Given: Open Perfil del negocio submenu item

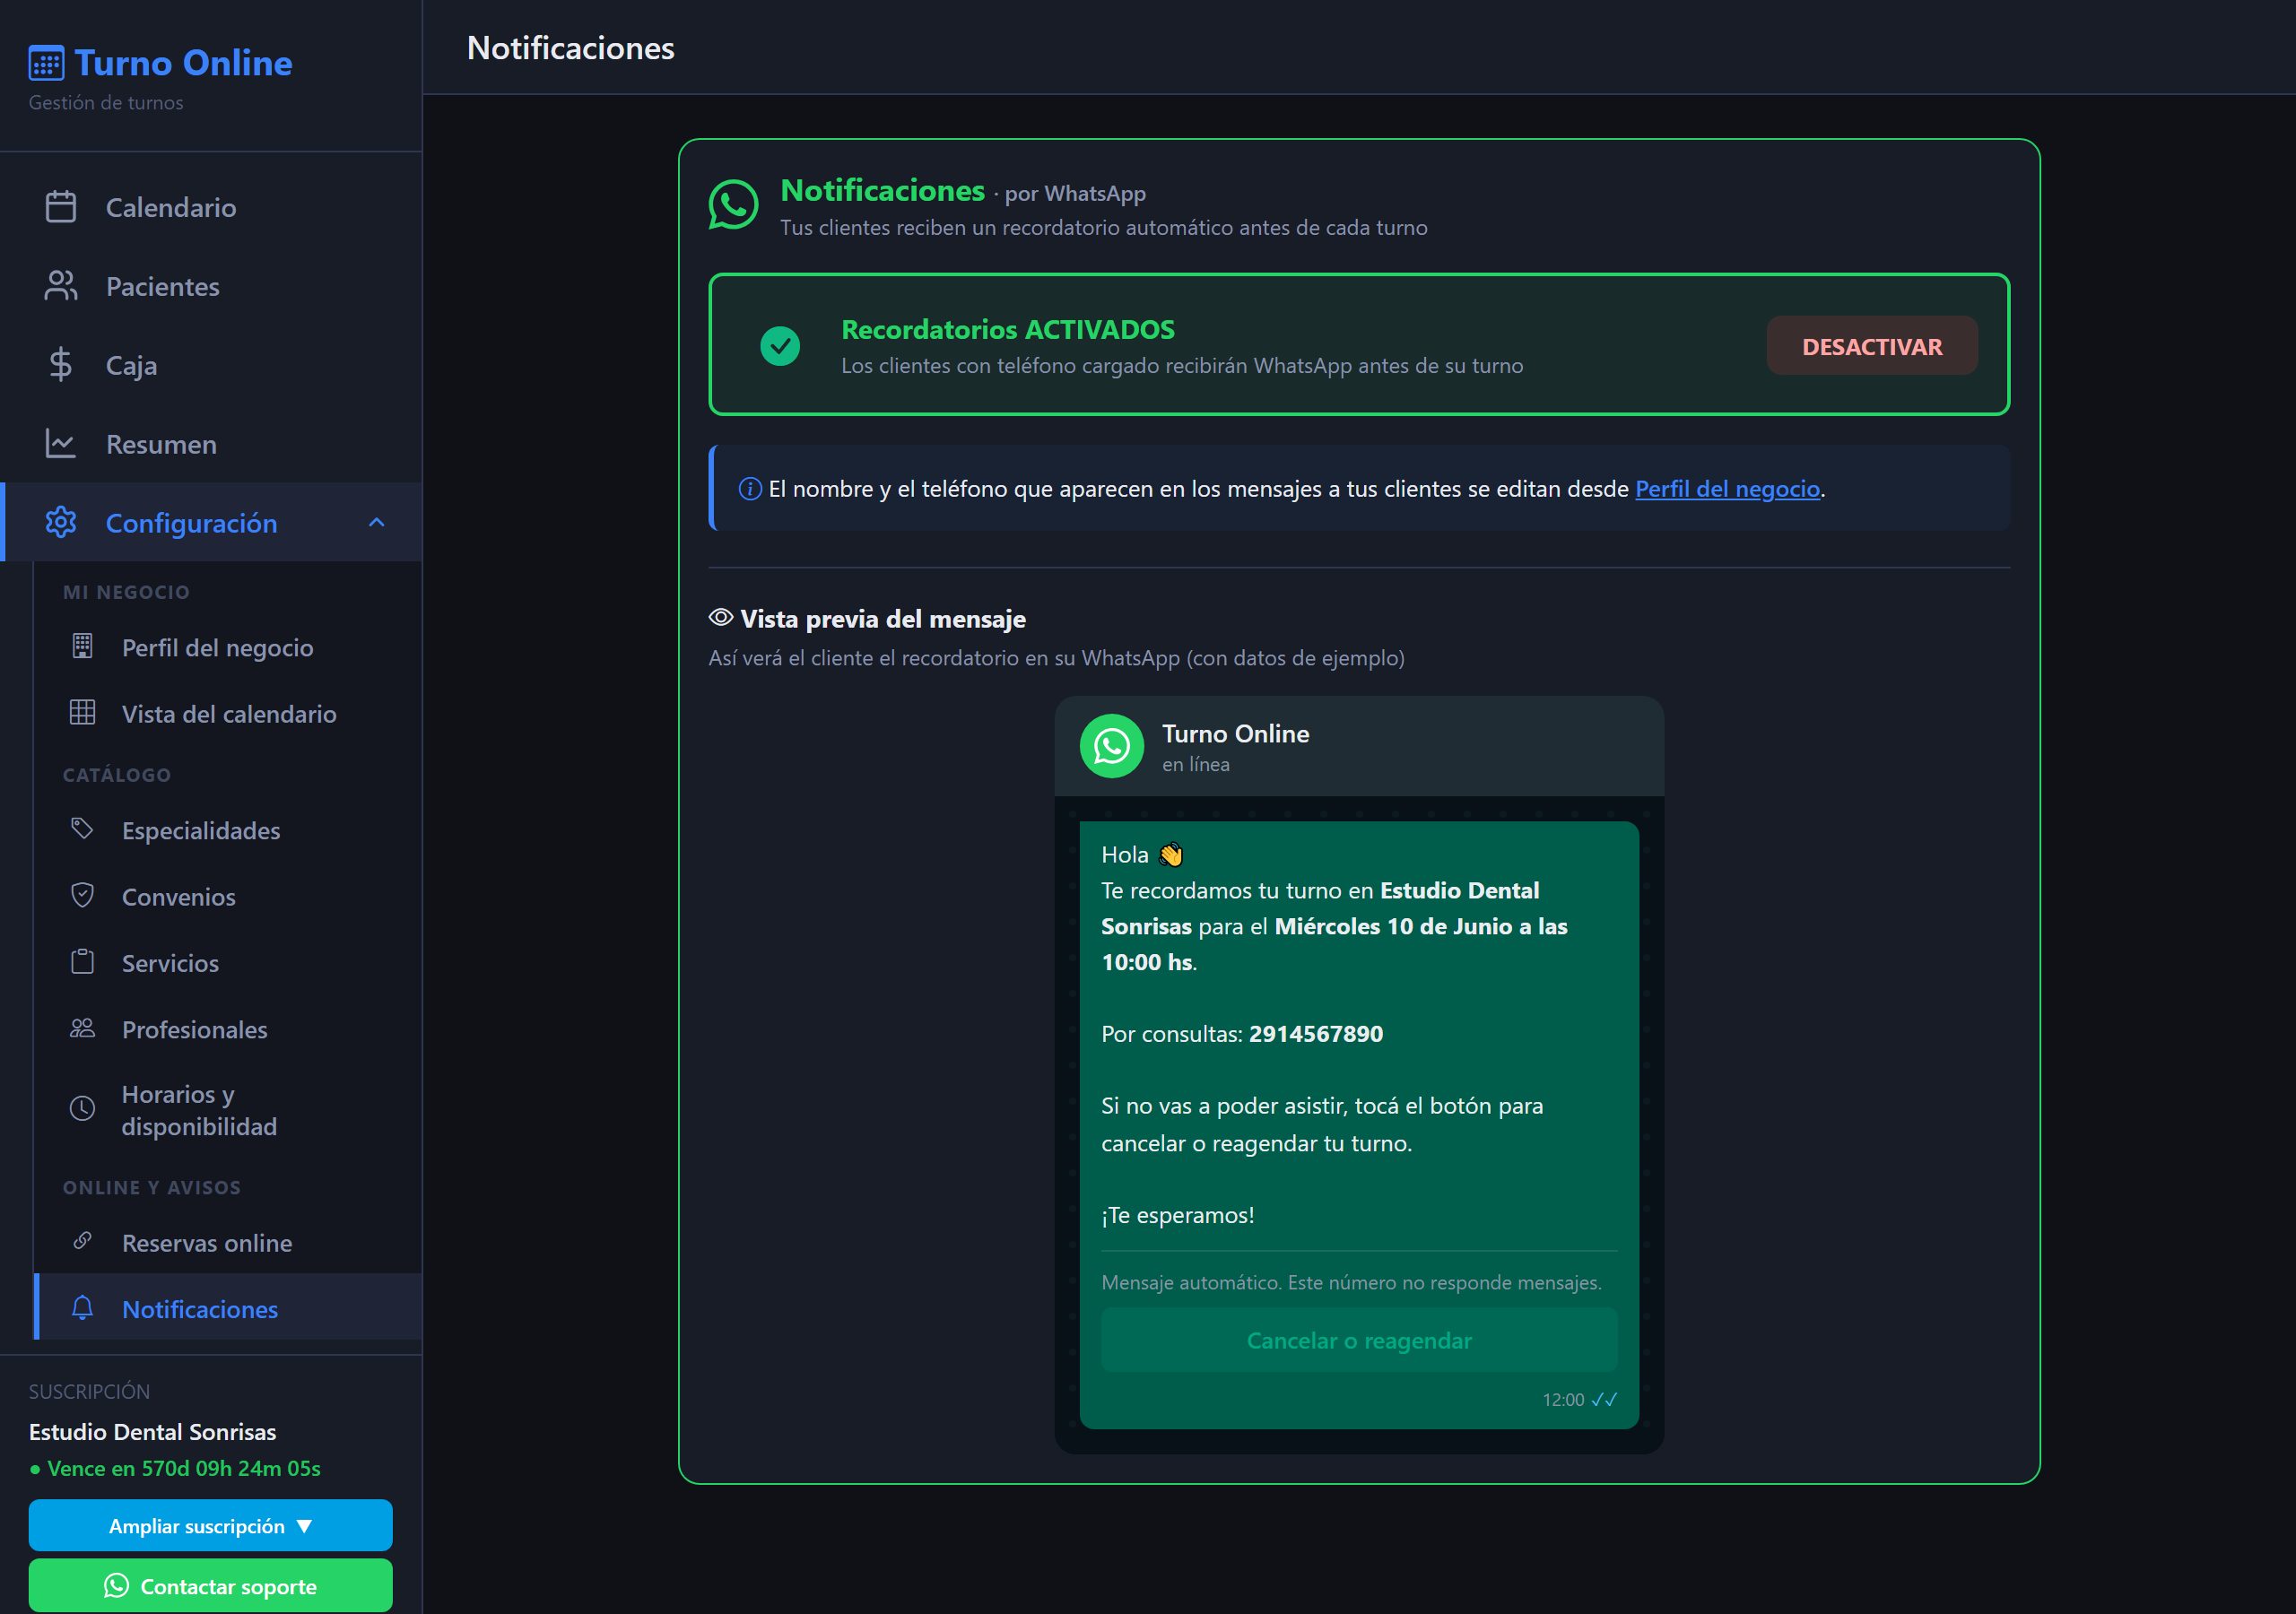Looking at the screenshot, I should coord(228,647).
